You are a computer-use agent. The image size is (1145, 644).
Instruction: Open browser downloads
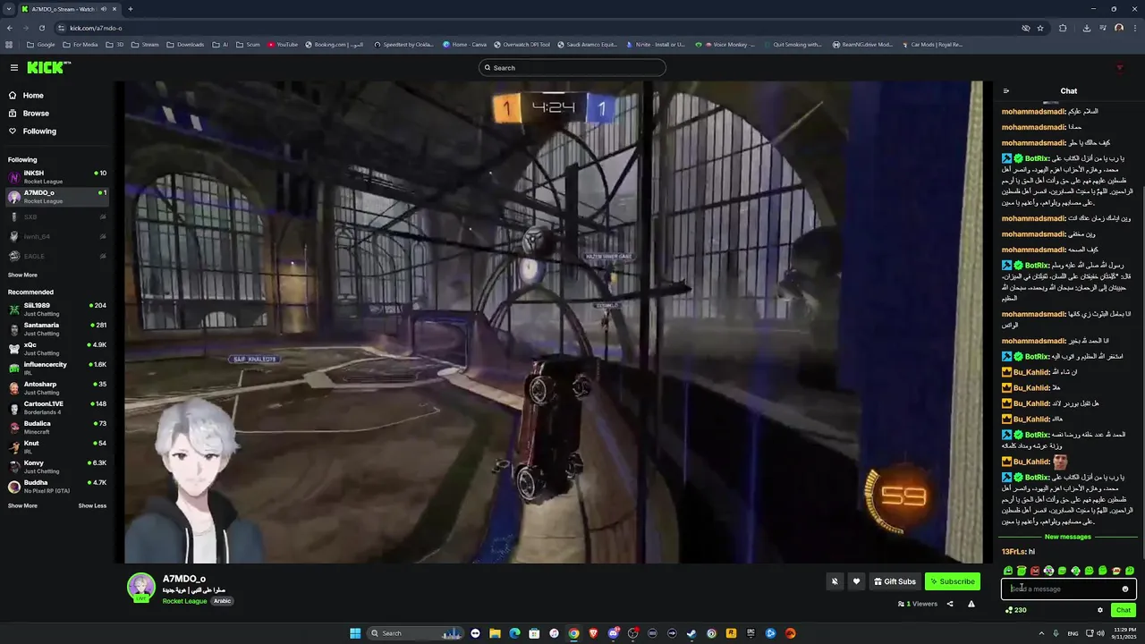(1086, 28)
